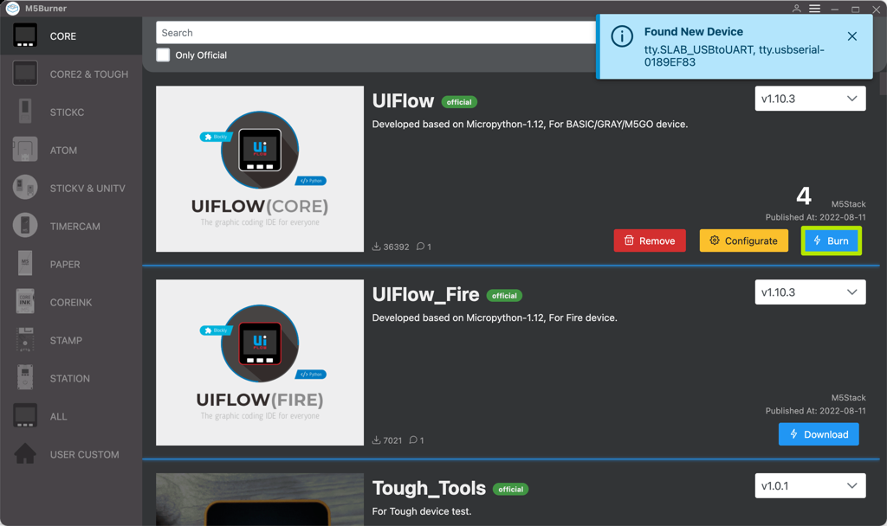This screenshot has width=887, height=526.
Task: Click M5Stack author under UIFlow_Fire
Action: pos(848,398)
